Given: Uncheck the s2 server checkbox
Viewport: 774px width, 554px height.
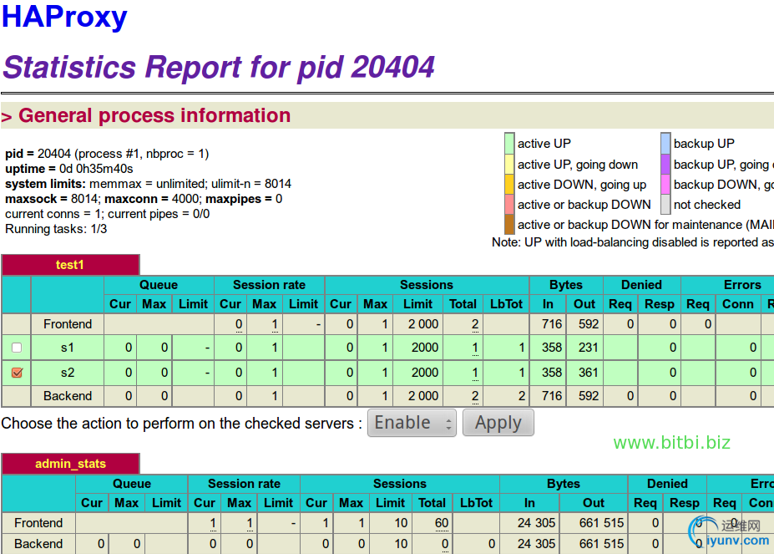Looking at the screenshot, I should click(17, 373).
